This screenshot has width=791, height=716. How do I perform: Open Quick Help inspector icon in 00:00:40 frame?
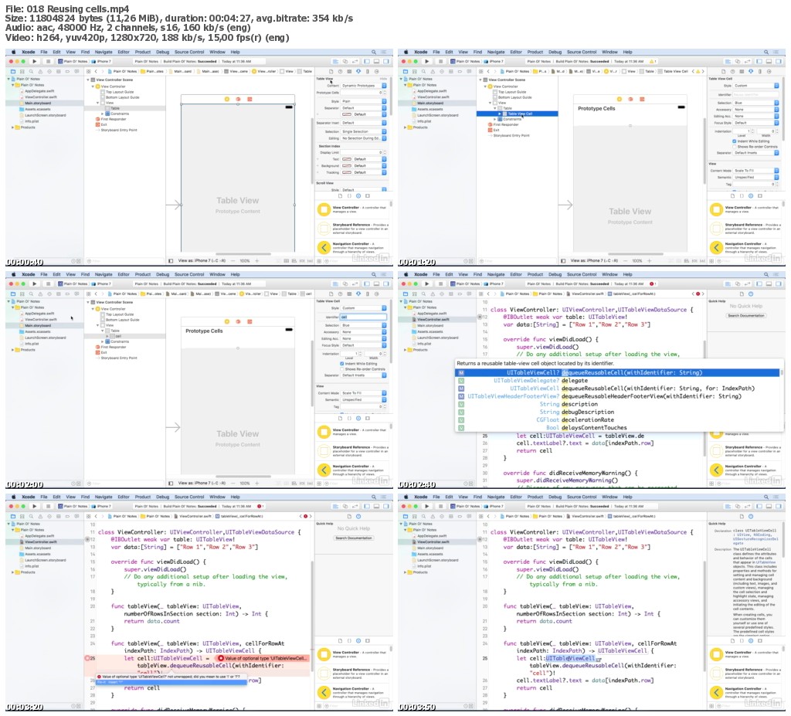coord(340,72)
